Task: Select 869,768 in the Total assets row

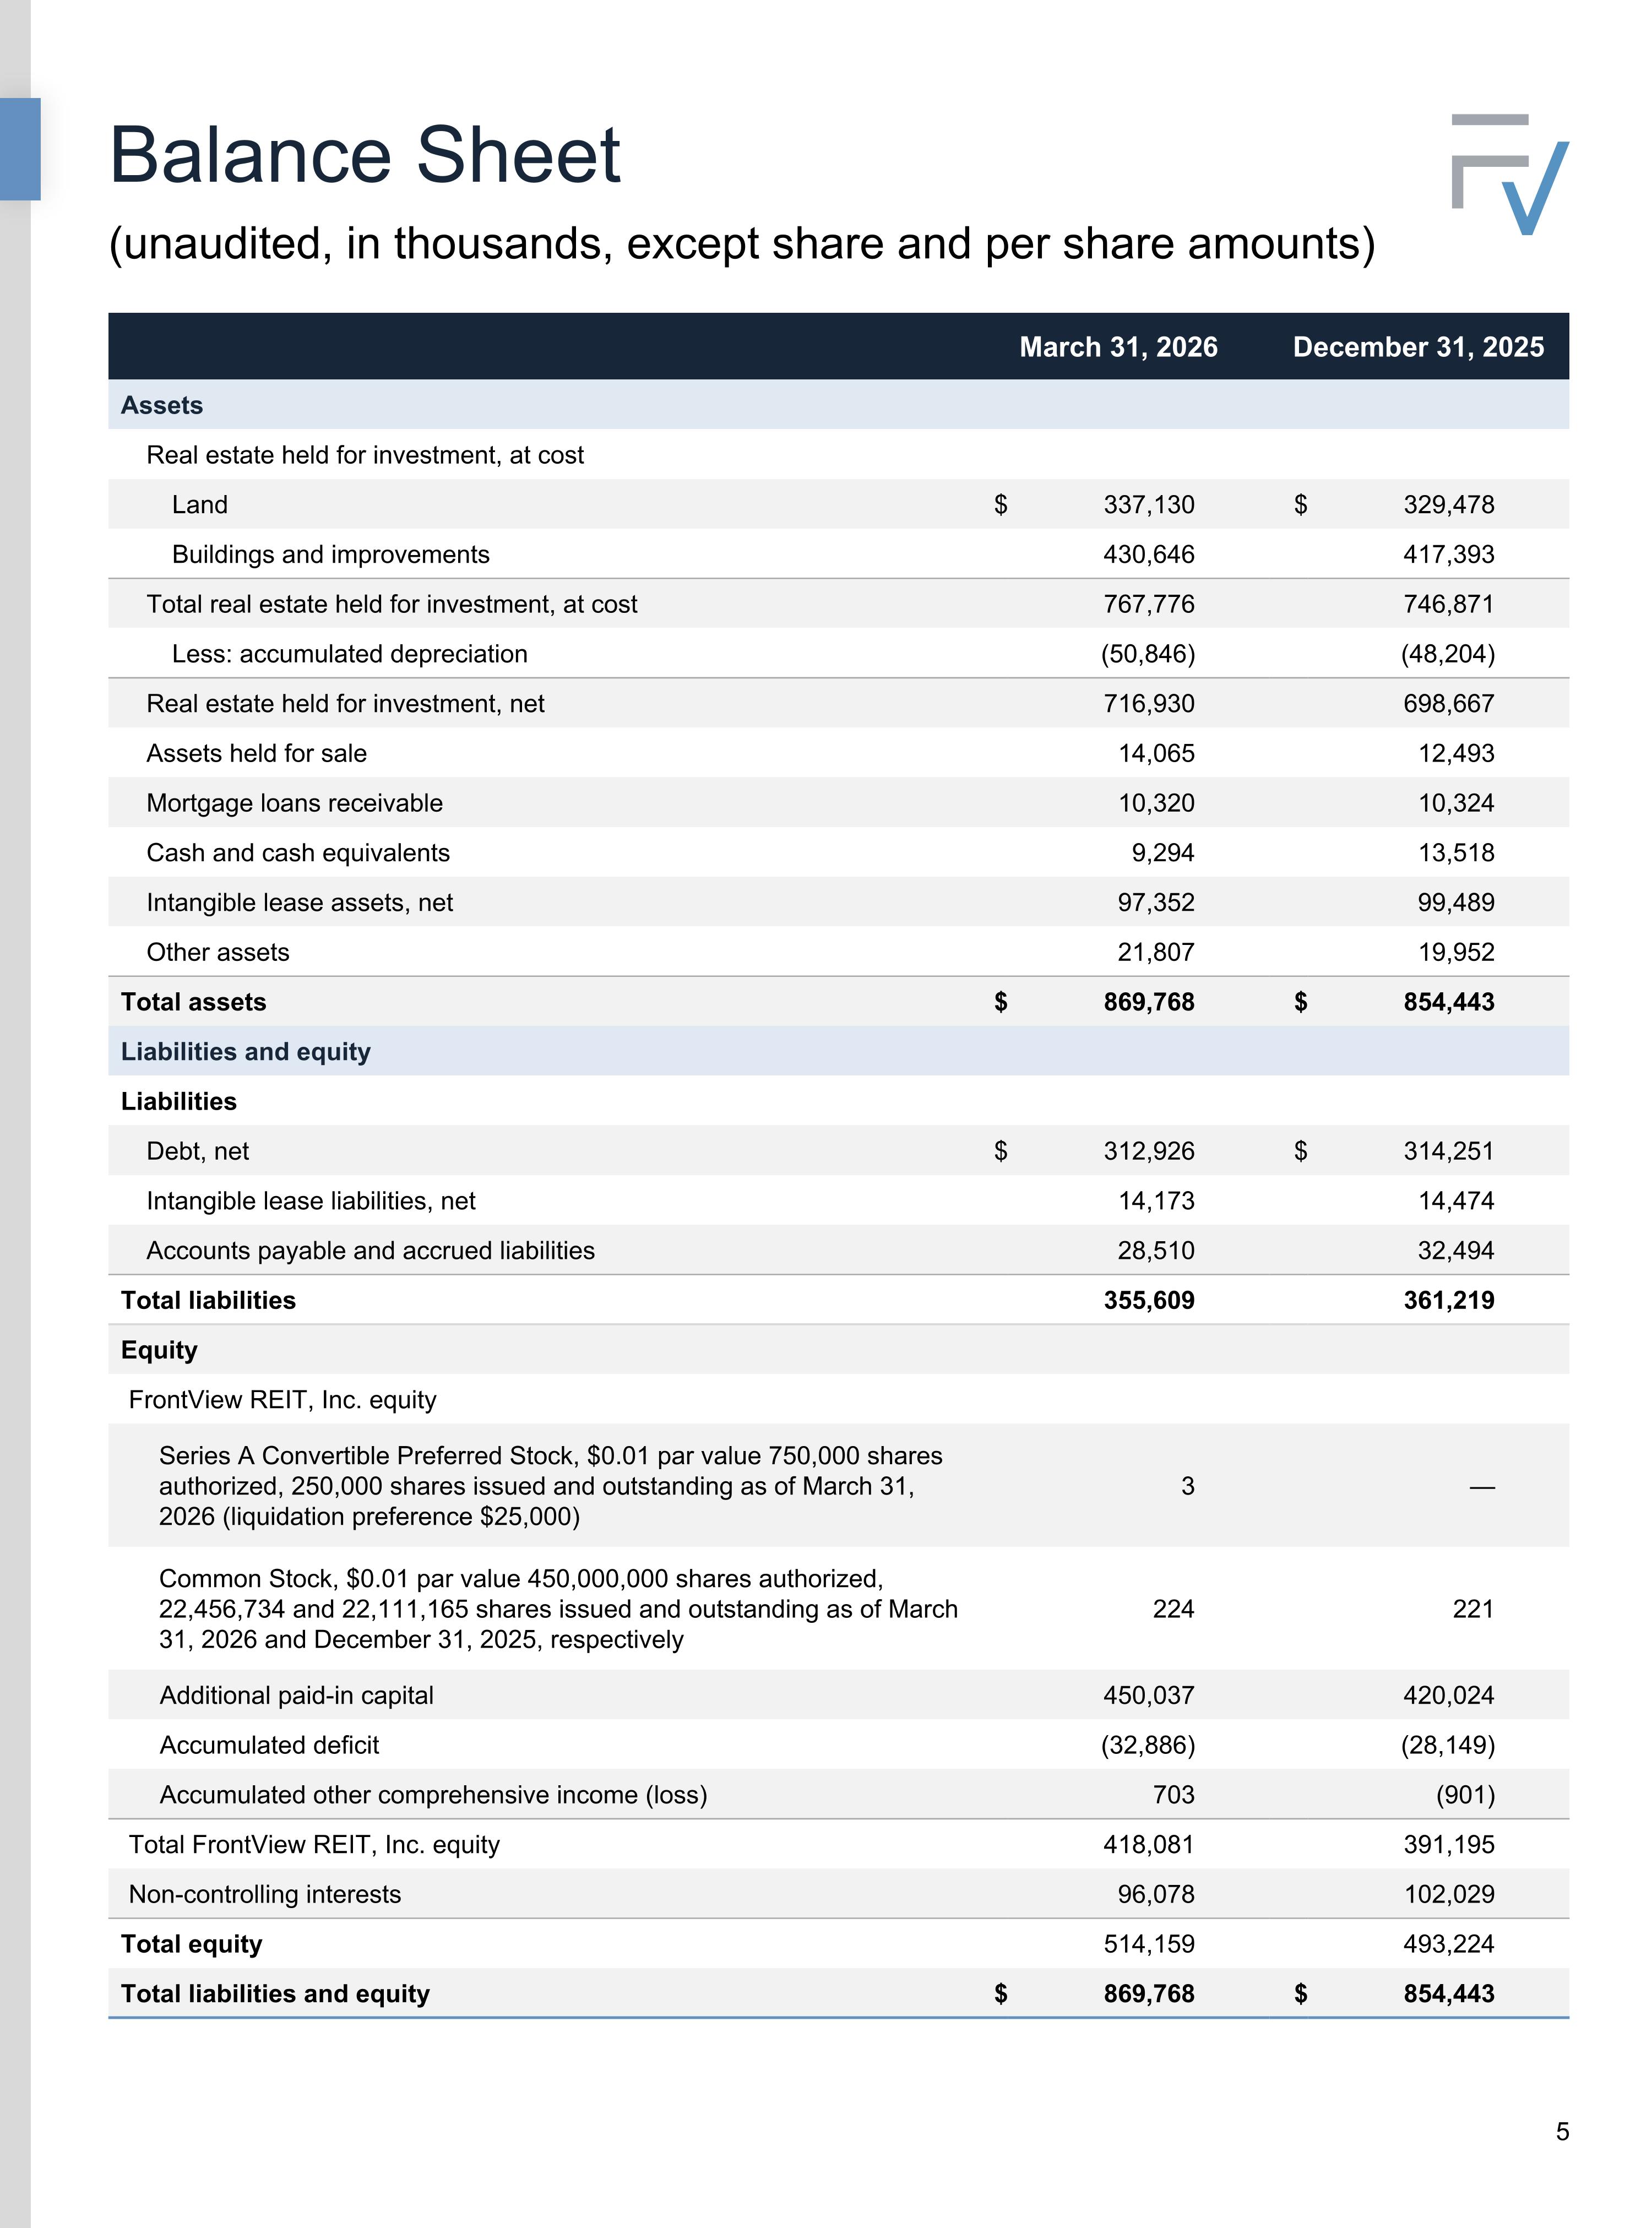Action: coord(1149,1002)
